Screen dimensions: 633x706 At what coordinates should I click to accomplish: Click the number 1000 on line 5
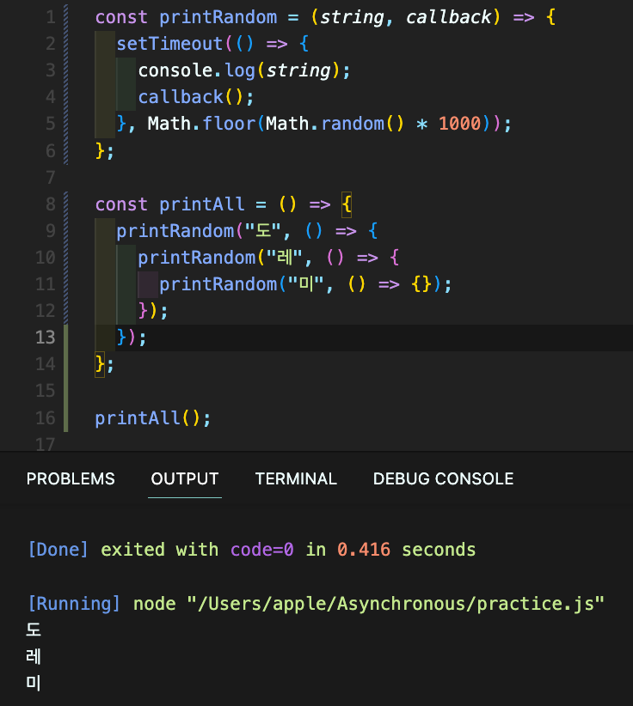pyautogui.click(x=460, y=124)
